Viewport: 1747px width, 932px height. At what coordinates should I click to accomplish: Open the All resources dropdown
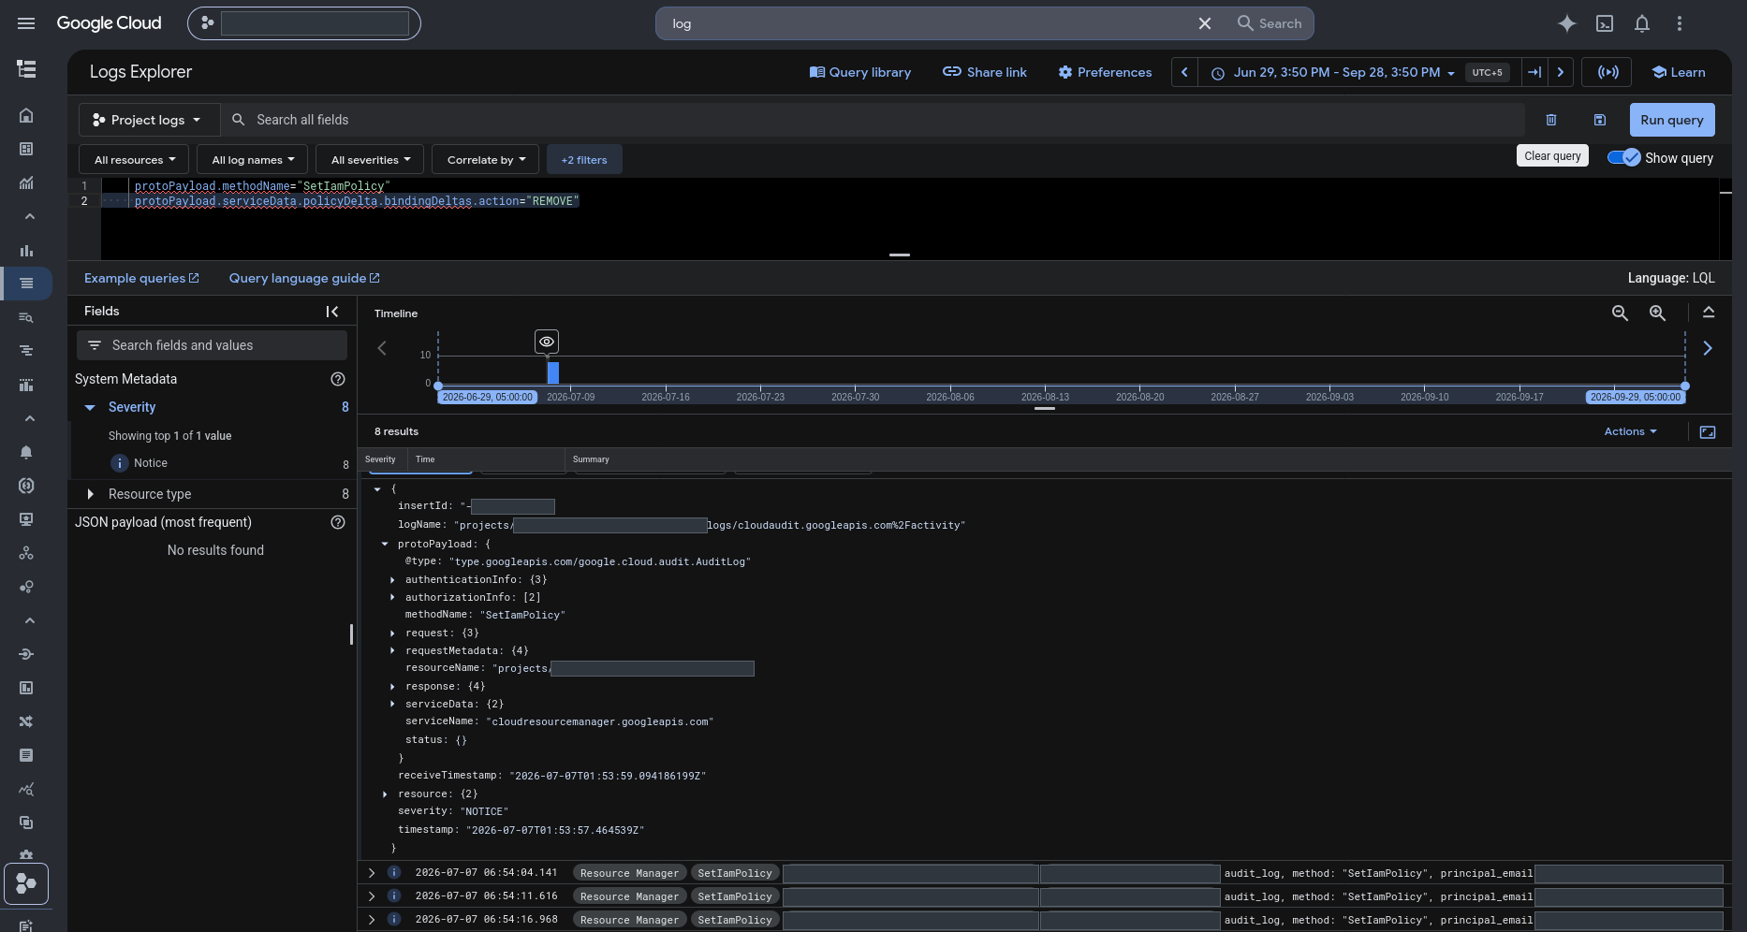134,160
